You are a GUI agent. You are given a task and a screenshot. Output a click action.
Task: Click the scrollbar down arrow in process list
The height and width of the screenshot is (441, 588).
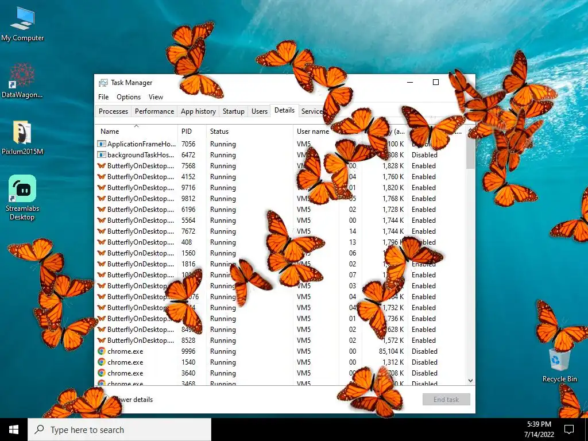coord(471,381)
